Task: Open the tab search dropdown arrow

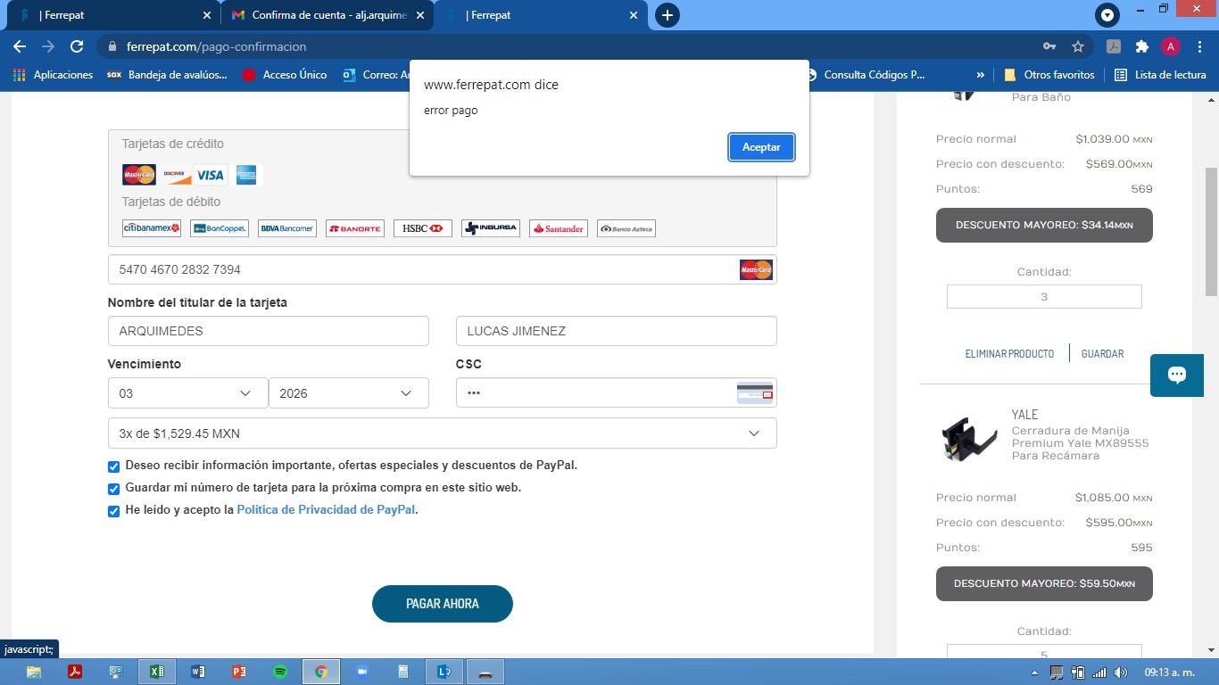Action: coord(1107,15)
